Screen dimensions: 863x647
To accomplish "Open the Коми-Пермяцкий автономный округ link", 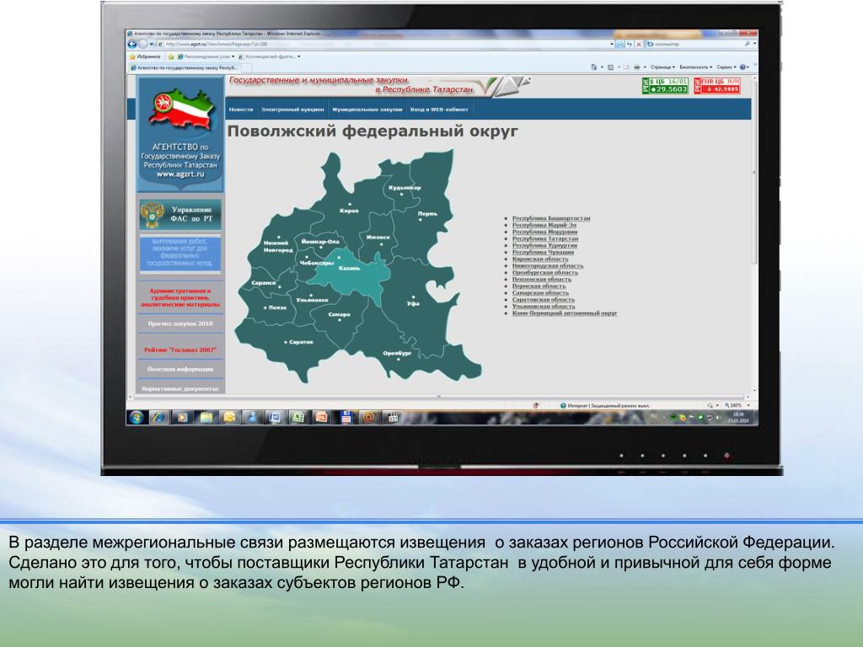I will point(565,313).
